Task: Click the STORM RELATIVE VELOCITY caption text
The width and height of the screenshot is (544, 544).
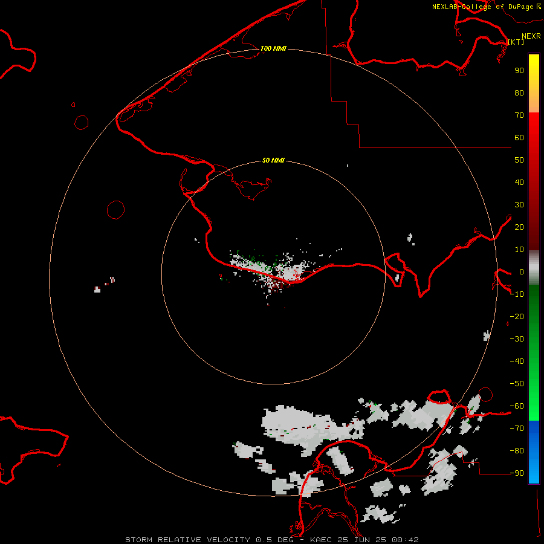Action: (x=187, y=540)
